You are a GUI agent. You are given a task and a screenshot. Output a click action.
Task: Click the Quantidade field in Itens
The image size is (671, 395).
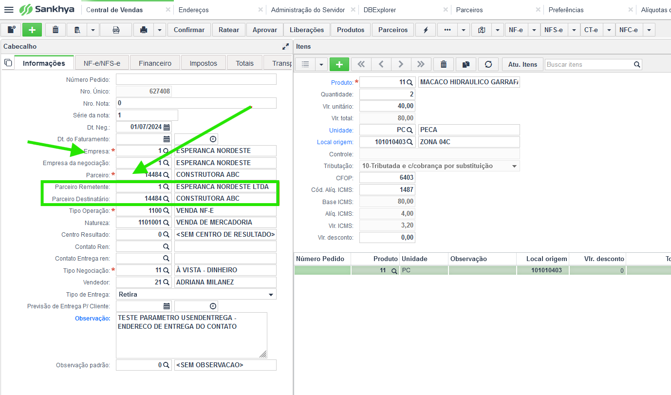[x=388, y=94]
